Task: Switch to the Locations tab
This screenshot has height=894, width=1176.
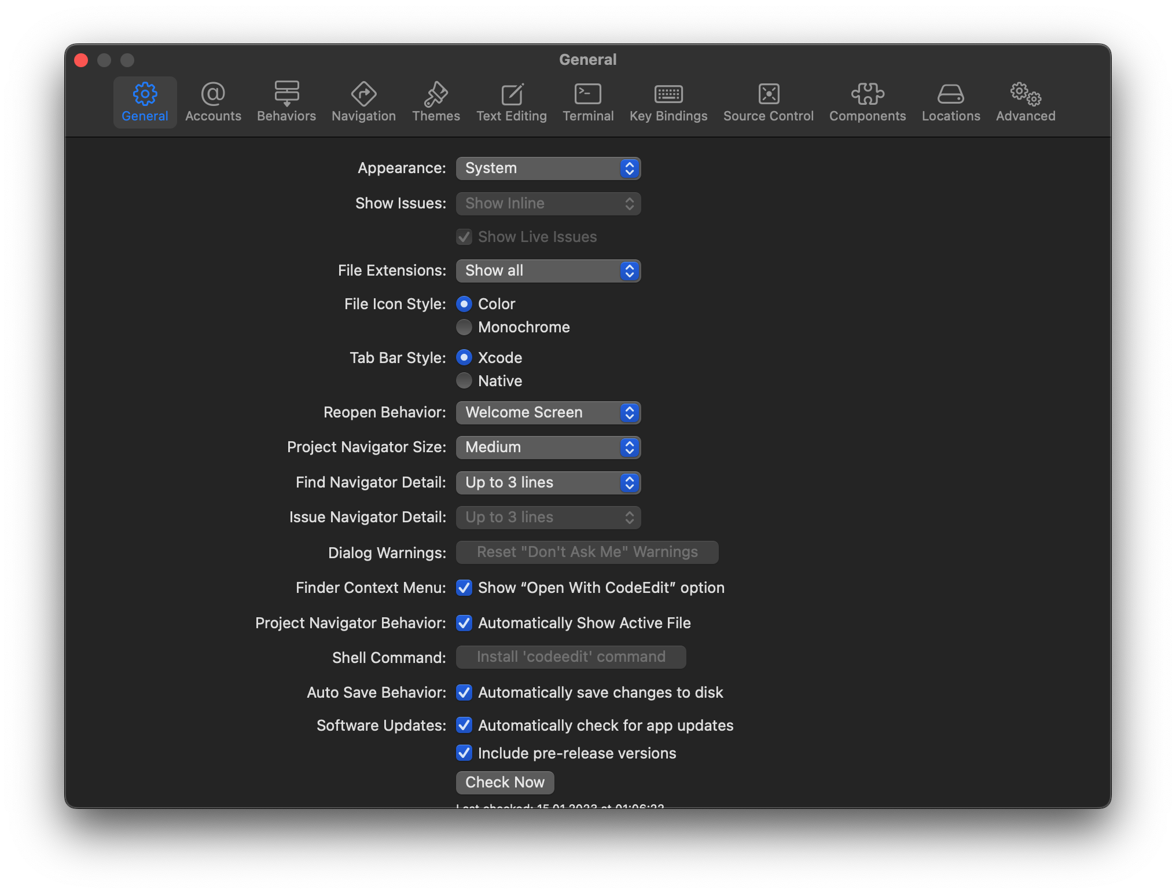Action: tap(951, 103)
